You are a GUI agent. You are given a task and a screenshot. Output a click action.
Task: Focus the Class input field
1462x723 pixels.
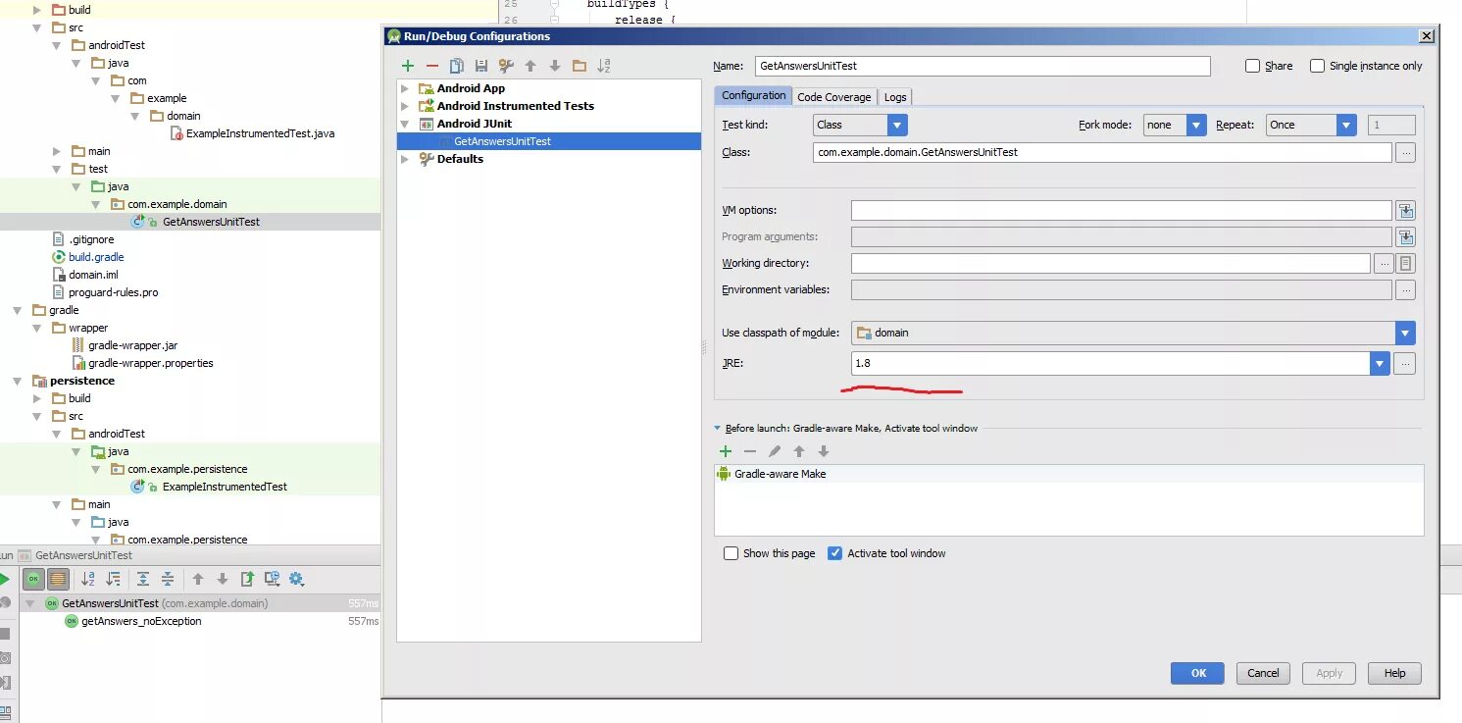(x=1102, y=152)
